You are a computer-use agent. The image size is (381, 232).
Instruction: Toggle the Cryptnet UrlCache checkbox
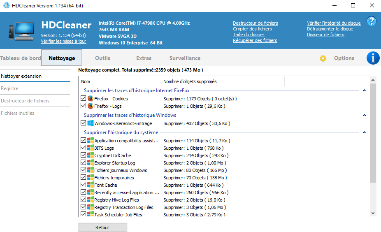click(x=84, y=155)
